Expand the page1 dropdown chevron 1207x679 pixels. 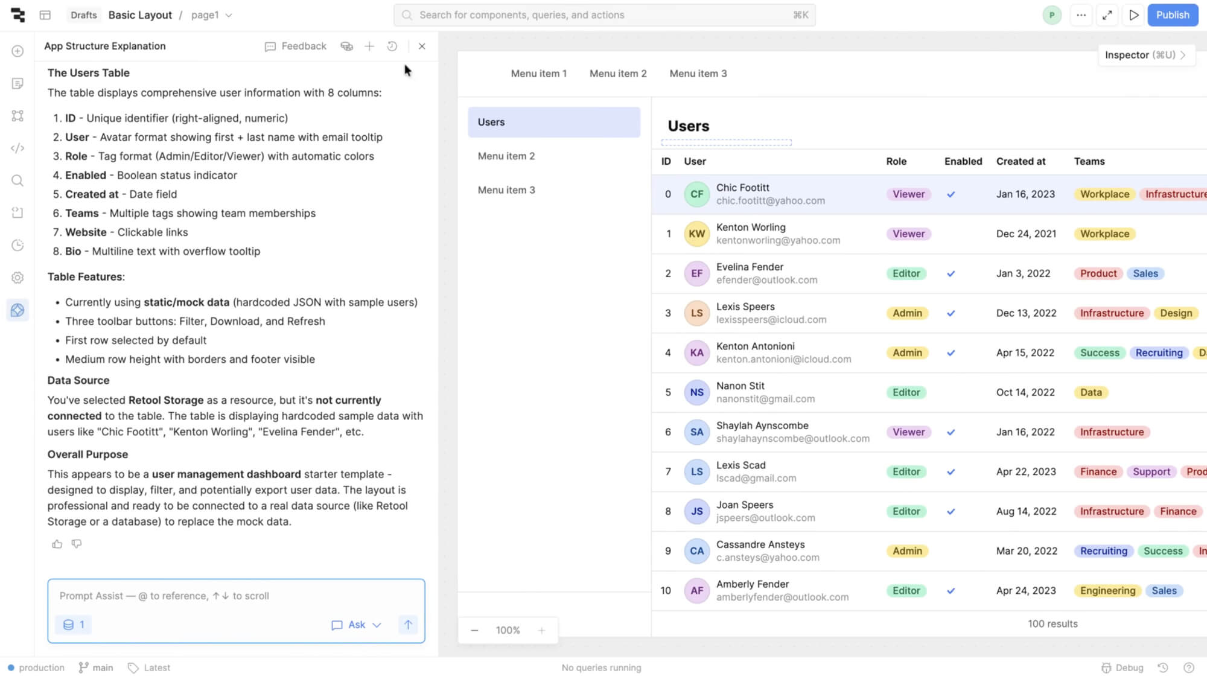point(229,15)
